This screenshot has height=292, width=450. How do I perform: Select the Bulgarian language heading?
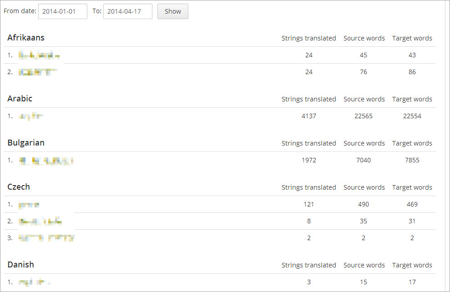tap(26, 142)
